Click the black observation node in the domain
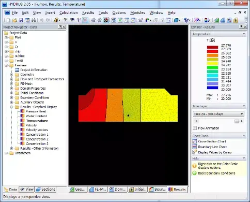The height and width of the screenshot is (202, 250). 128,116
